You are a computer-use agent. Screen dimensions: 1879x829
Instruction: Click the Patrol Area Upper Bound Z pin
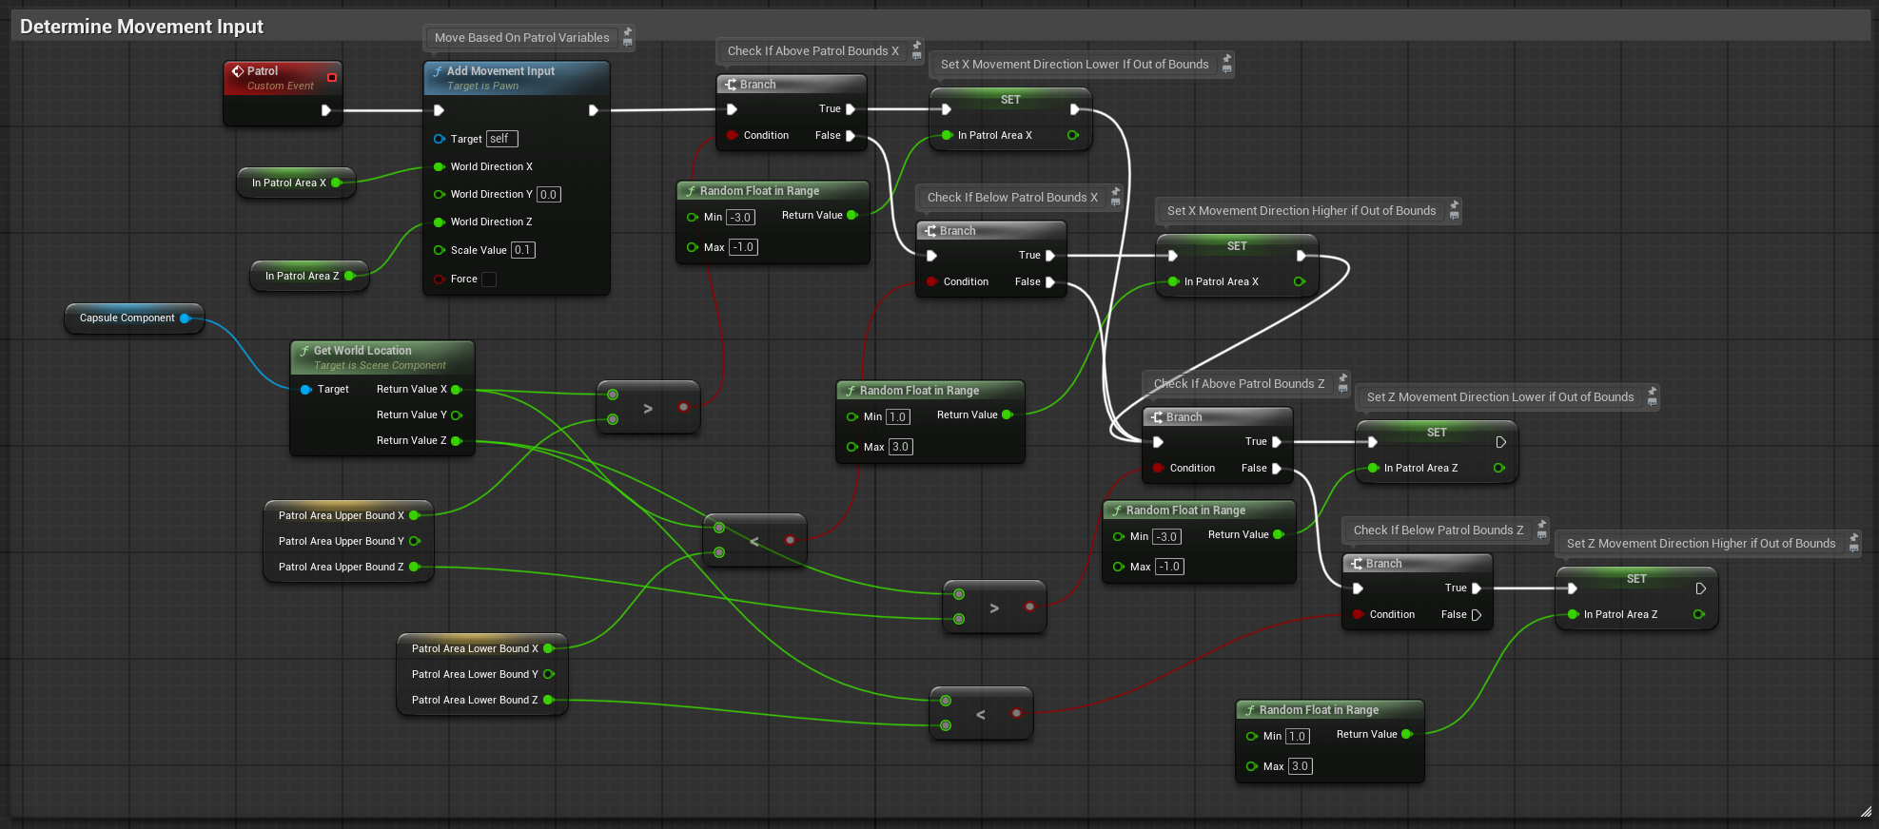[415, 567]
